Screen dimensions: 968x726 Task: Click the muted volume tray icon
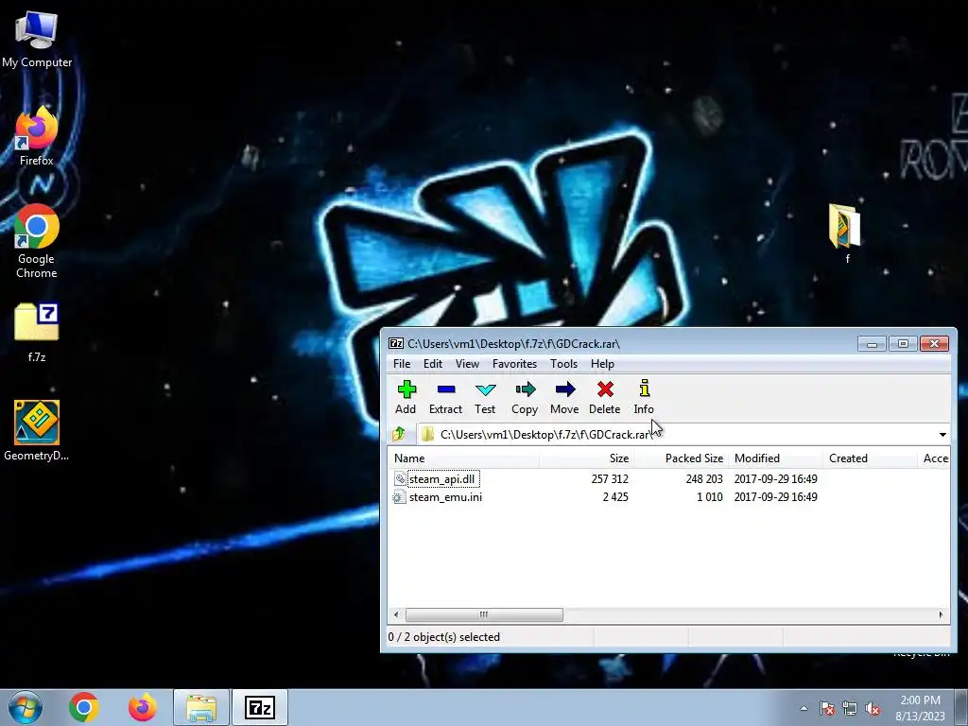coord(873,708)
